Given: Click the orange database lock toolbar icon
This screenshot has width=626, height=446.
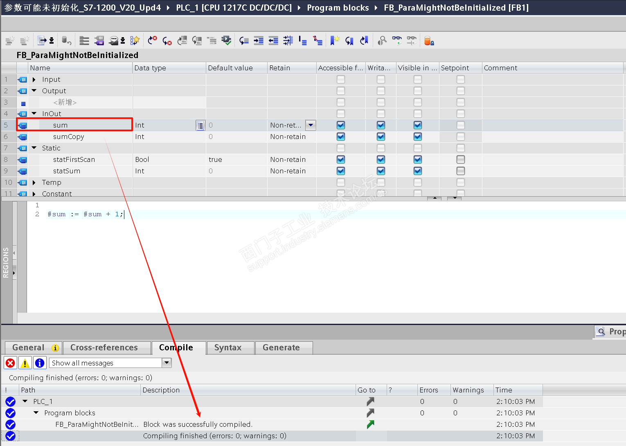Looking at the screenshot, I should pos(429,40).
